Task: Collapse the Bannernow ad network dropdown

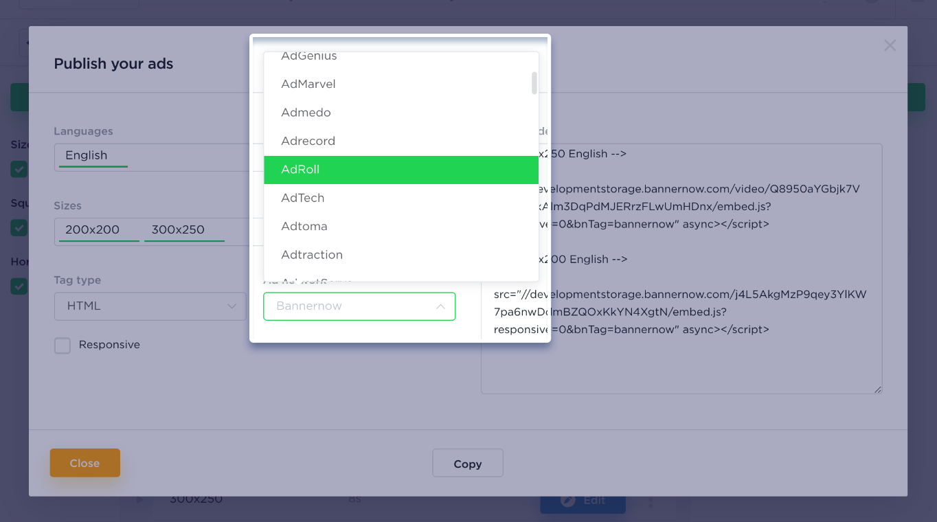Action: tap(359, 306)
